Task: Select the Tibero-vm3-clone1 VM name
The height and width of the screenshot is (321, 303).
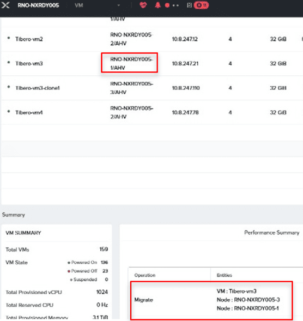Action: point(38,88)
